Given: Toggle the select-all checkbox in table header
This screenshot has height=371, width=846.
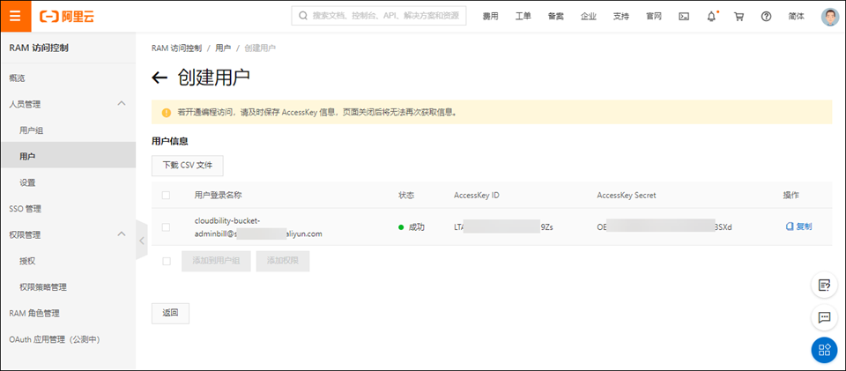Looking at the screenshot, I should pos(167,195).
